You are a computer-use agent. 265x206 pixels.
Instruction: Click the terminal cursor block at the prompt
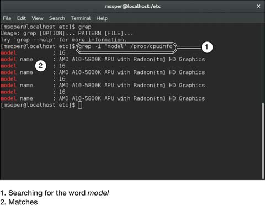pos(80,105)
